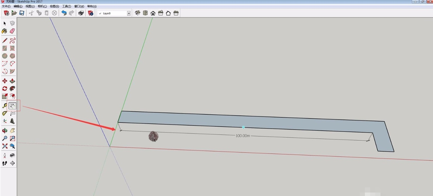The image size is (433, 196).
Task: Activate the Orbit camera tool
Action: 5,130
